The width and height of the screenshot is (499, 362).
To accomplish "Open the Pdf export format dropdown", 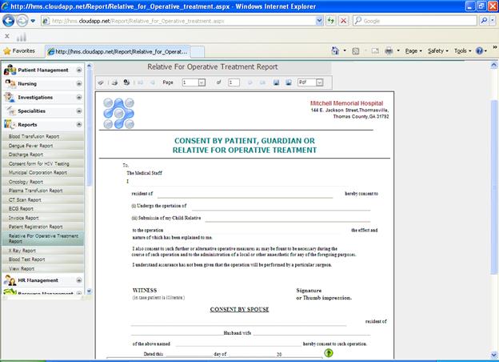I will [x=319, y=82].
